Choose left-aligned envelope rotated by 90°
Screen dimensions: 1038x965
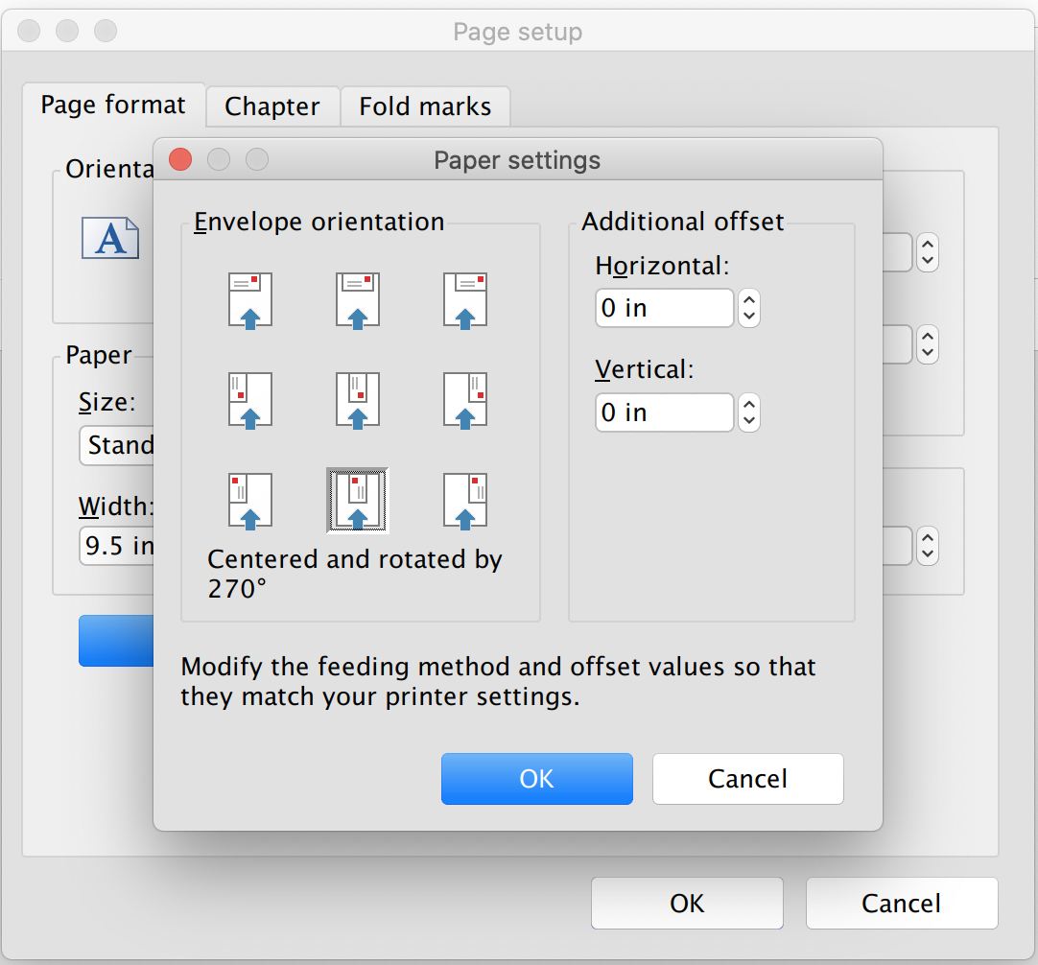pyautogui.click(x=250, y=399)
